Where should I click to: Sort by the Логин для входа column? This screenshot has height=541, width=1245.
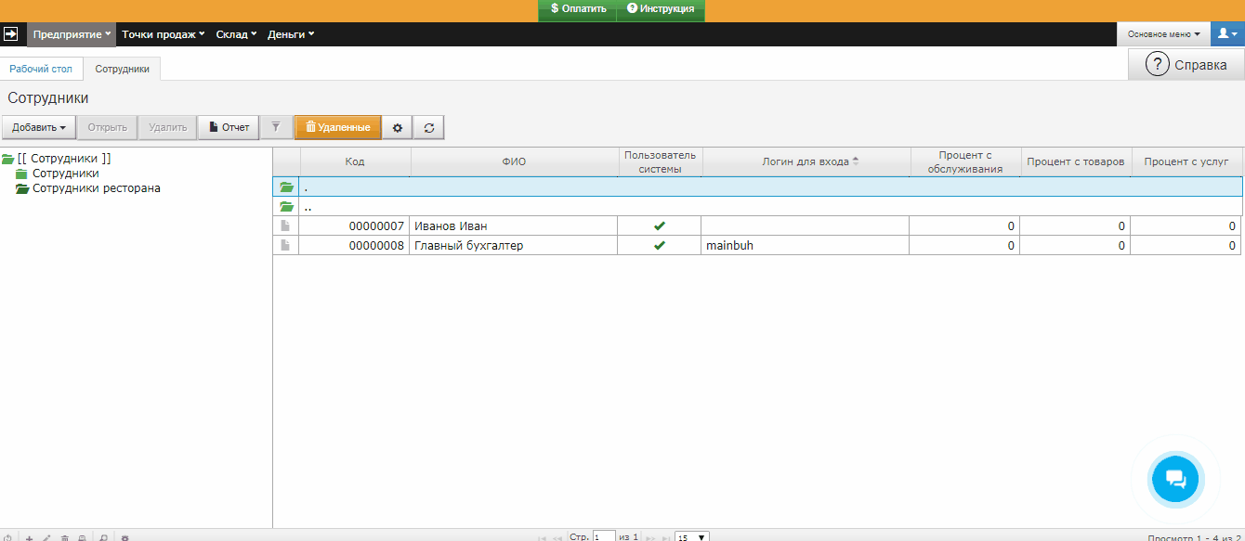click(806, 161)
